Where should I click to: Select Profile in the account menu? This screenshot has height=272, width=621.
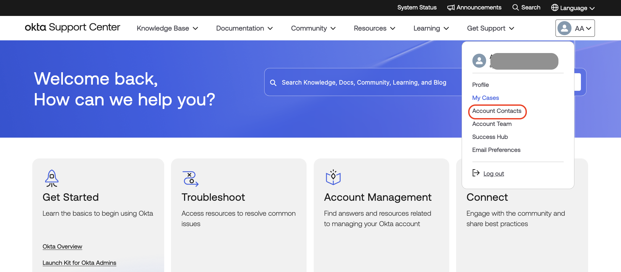pos(481,85)
